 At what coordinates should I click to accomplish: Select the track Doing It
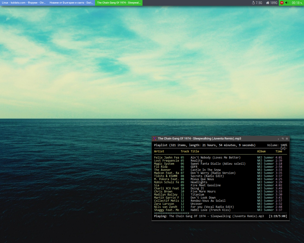tap(197, 189)
